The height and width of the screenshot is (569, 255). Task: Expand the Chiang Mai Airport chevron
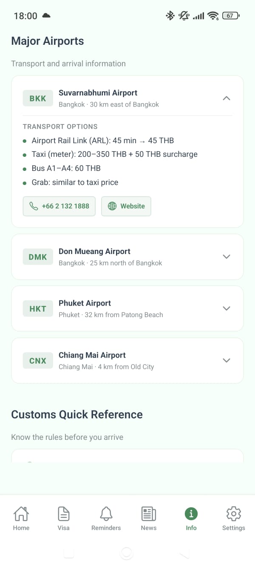tap(227, 361)
